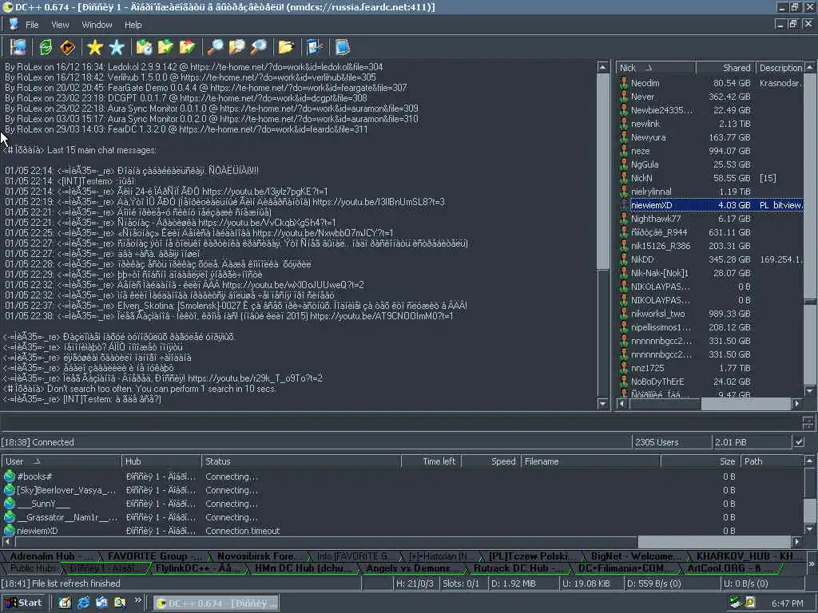This screenshot has width=818, height=613.
Task: Switch to FlylinkDC++ tab
Action: (197, 568)
